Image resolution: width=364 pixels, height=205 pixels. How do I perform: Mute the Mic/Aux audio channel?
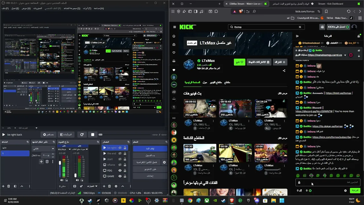coord(62,180)
